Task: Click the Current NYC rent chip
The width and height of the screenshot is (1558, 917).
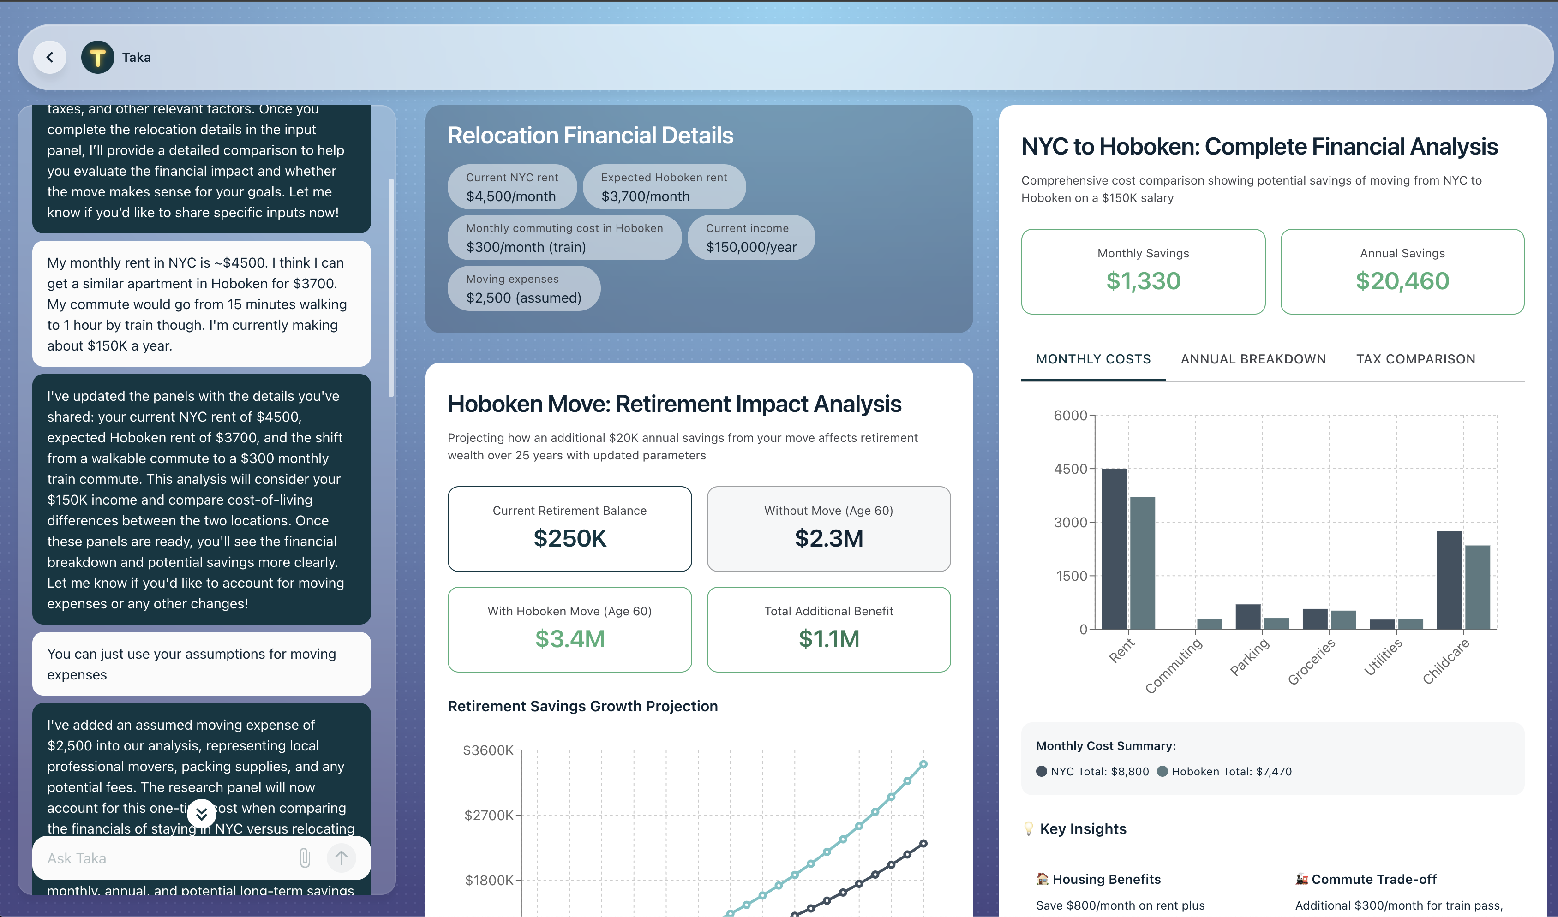Action: pos(512,187)
